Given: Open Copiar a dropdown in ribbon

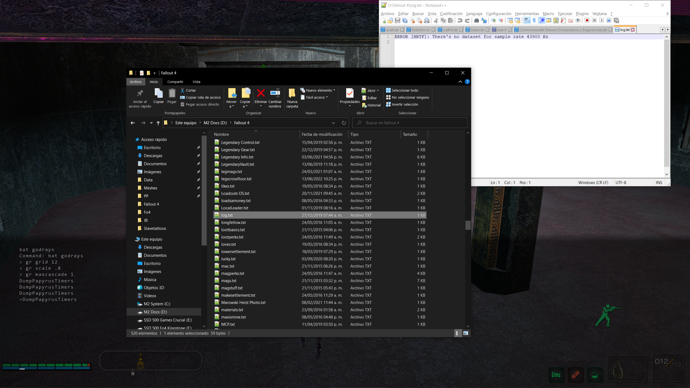Looking at the screenshot, I should pyautogui.click(x=245, y=104).
